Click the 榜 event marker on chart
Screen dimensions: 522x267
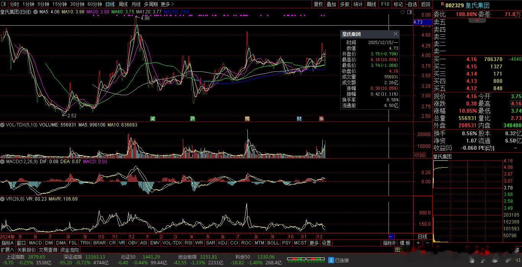click(x=247, y=118)
